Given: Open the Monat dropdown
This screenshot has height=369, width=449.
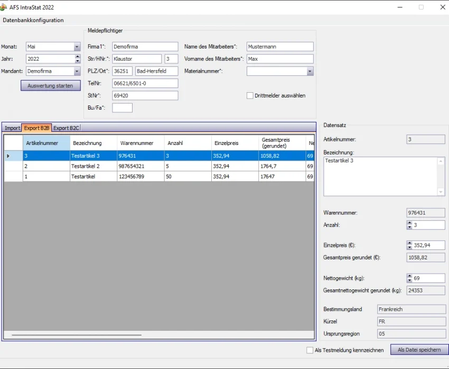Looking at the screenshot, I should (77, 47).
